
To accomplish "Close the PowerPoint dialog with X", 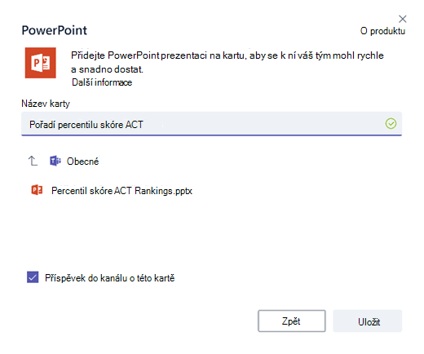I will click(x=402, y=19).
